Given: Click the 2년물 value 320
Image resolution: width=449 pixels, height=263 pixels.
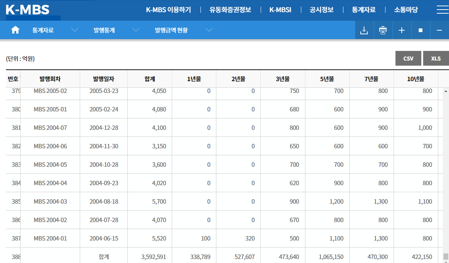Looking at the screenshot, I should 250,238.
